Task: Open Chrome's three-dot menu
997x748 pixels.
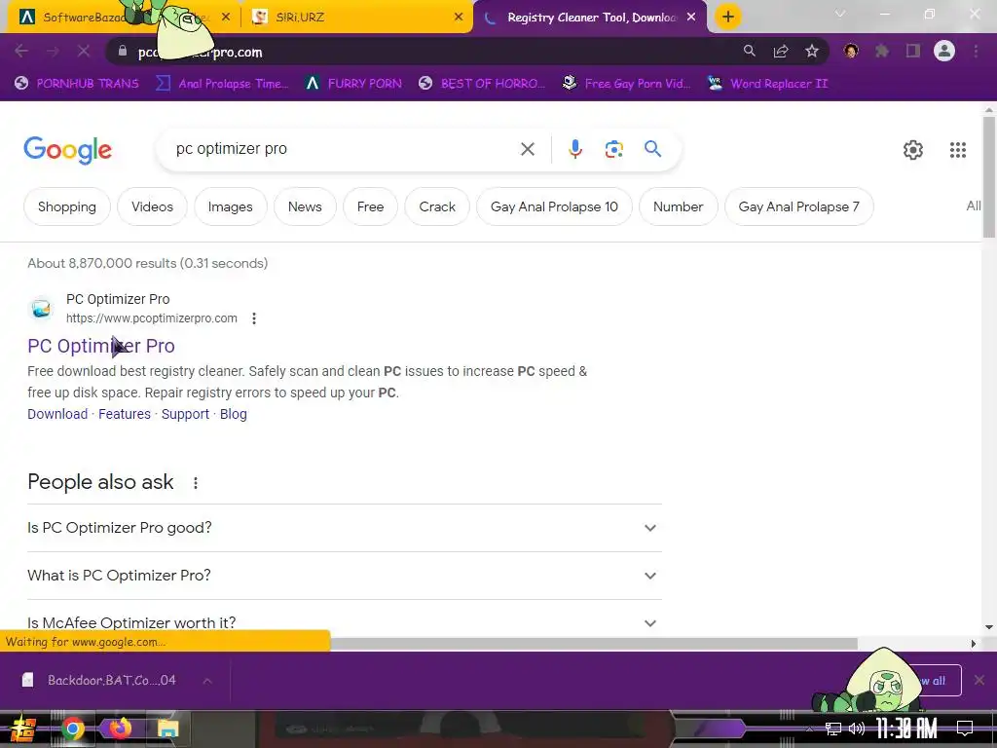Action: click(x=976, y=52)
